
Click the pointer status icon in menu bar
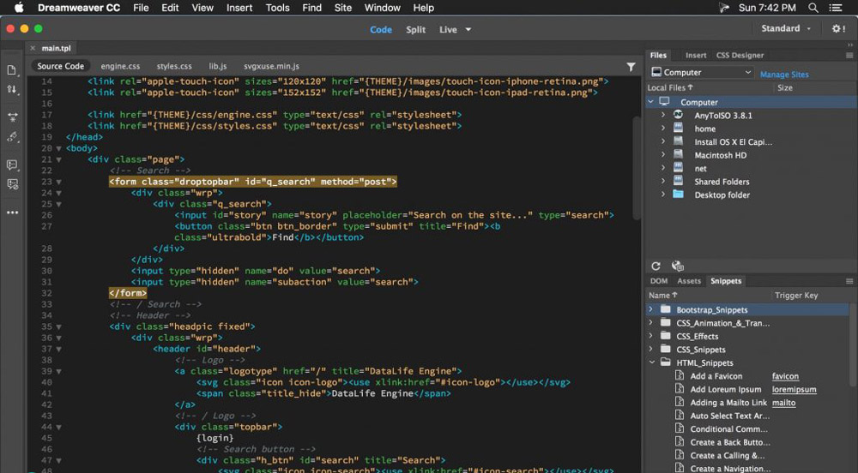724,8
